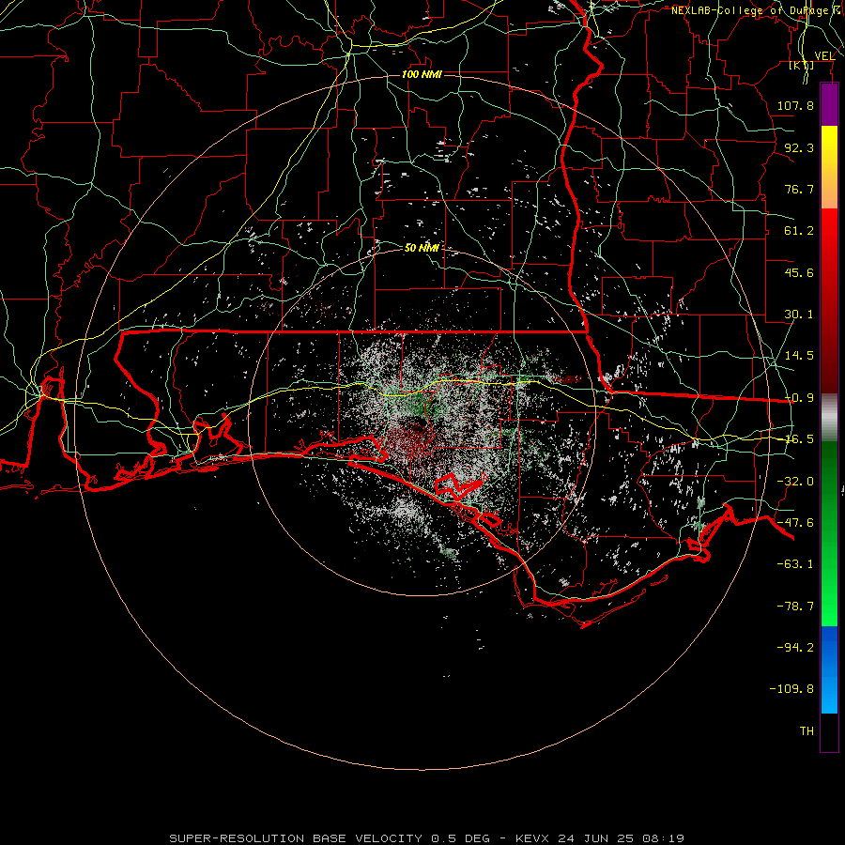Click the -63.1 velocity scale value
The image size is (845, 845).
coord(795,564)
